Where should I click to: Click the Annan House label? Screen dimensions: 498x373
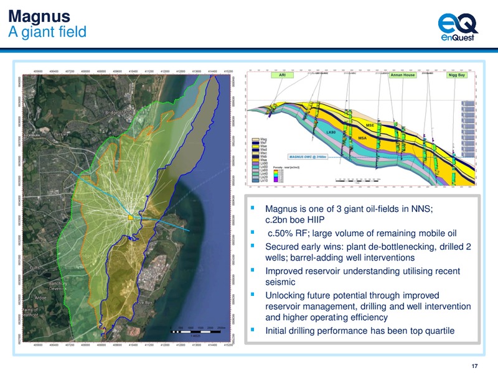(x=403, y=75)
